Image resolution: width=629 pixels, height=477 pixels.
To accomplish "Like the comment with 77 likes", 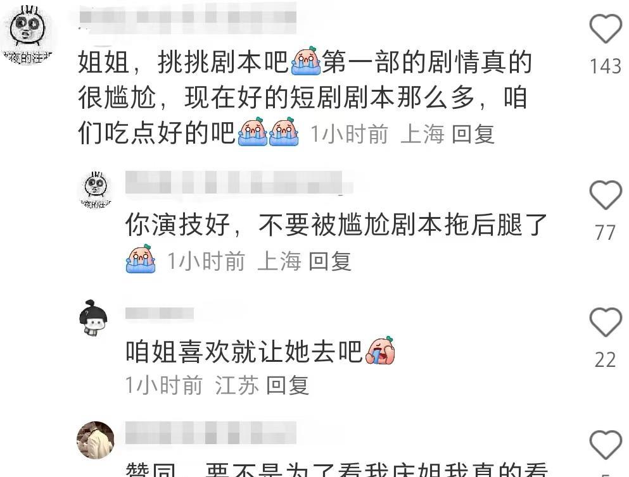I will 606,195.
